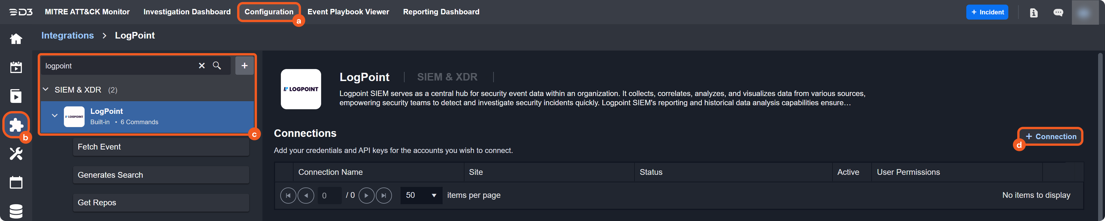Click the Integrations breadcrumb link
The width and height of the screenshot is (1105, 221).
(x=67, y=36)
